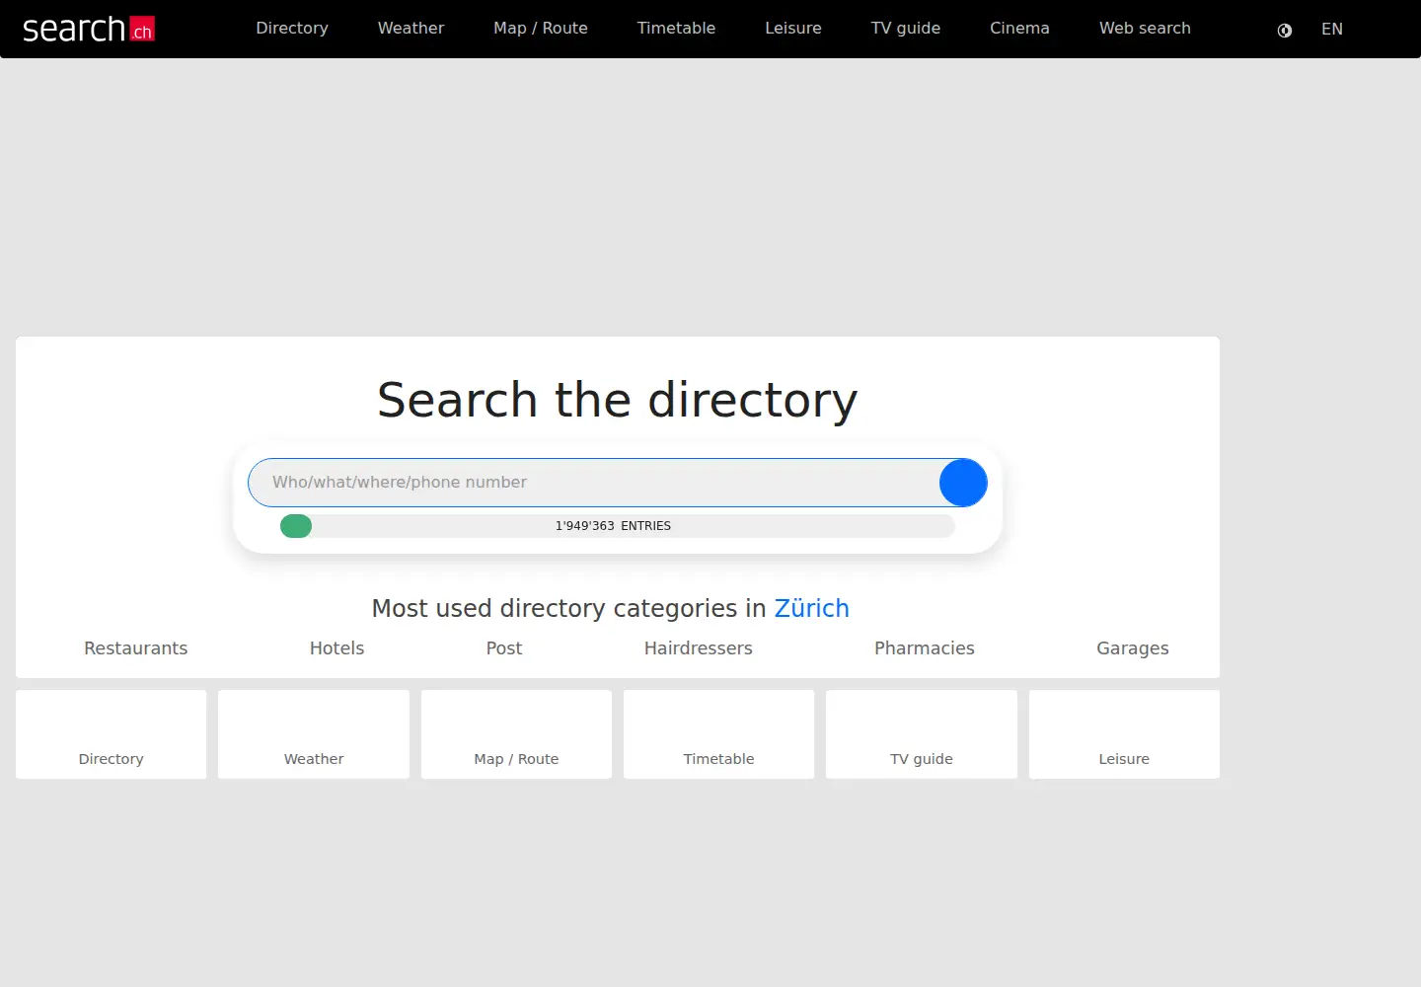Browse the Hotels category
Viewport: 1421px width, 987px height.
(337, 648)
